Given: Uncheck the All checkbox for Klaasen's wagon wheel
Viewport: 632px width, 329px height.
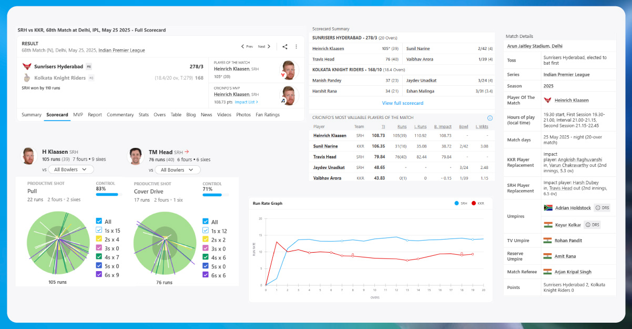Looking at the screenshot, I should click(99, 222).
